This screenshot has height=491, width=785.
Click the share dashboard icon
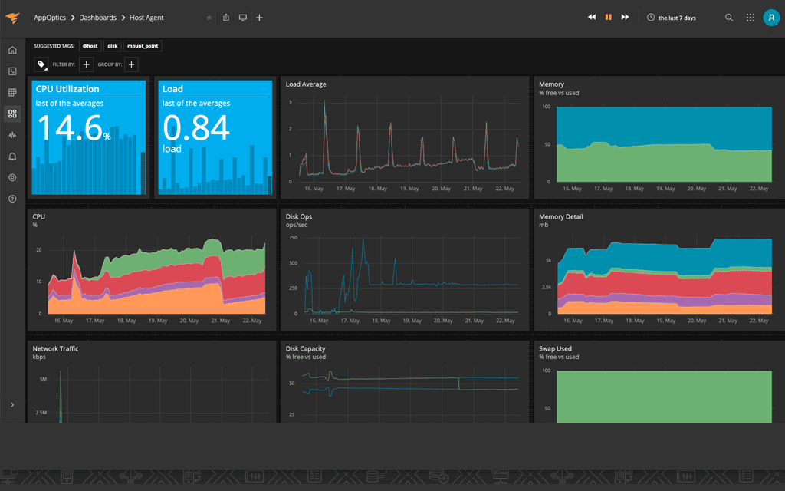click(x=226, y=18)
